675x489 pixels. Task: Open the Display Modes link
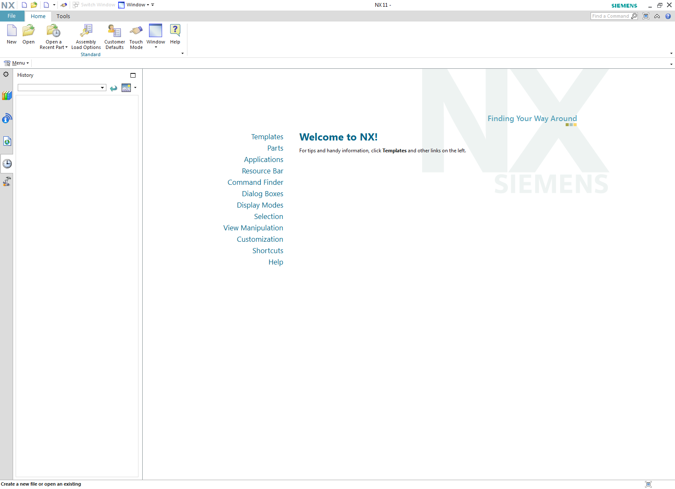click(x=260, y=205)
